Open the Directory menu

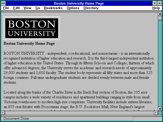(x=91, y=8)
